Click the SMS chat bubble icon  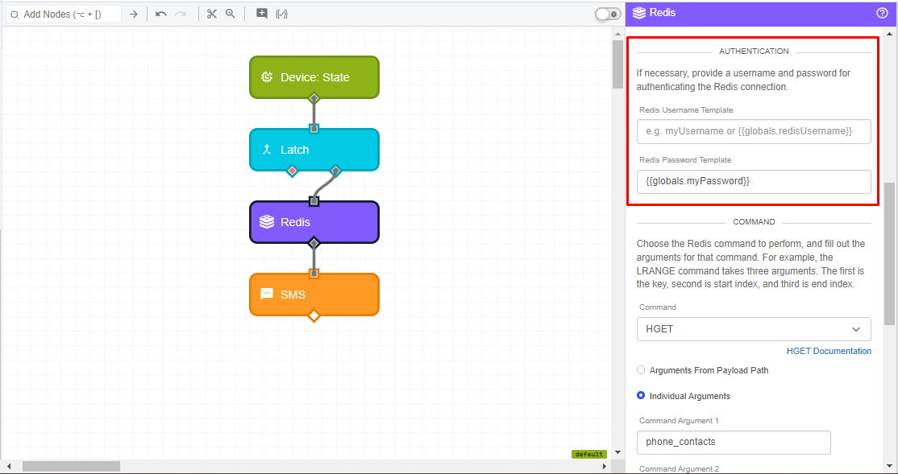(267, 295)
